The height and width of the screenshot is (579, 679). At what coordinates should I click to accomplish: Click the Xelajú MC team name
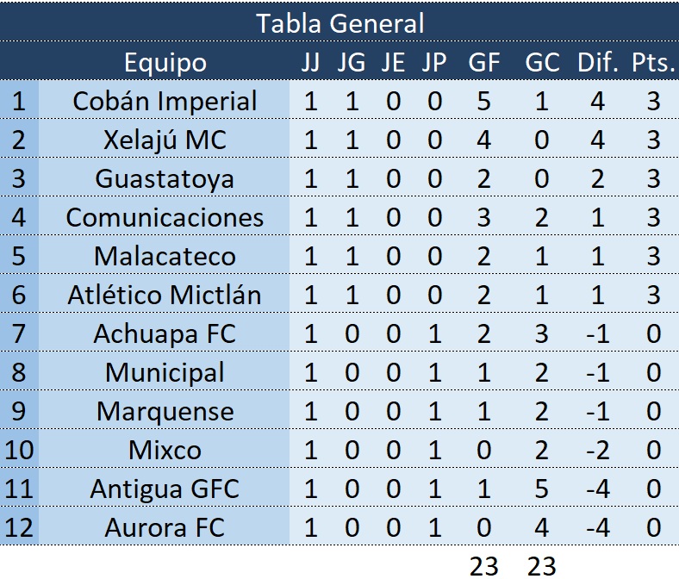tap(165, 140)
